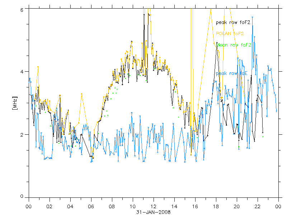Click the x-axis hour label 06

[x=91, y=207]
